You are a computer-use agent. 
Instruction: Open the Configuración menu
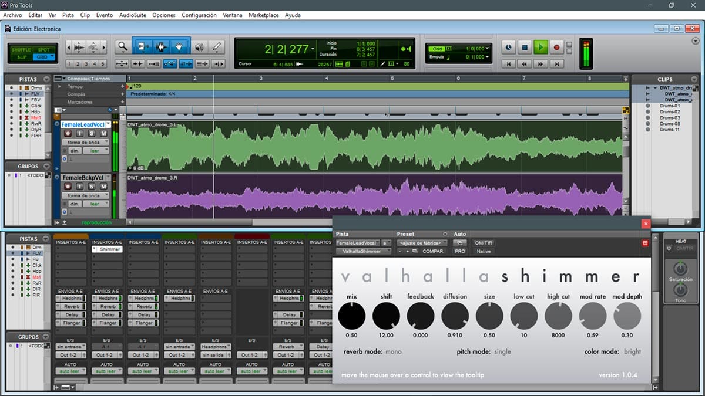199,15
